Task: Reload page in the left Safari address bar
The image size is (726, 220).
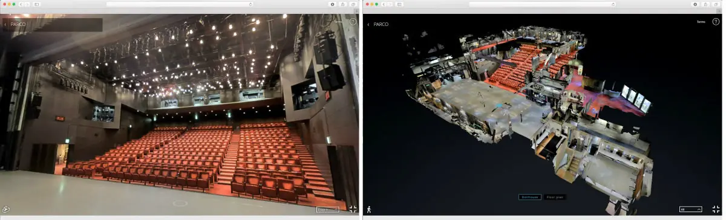Action: 250,4
